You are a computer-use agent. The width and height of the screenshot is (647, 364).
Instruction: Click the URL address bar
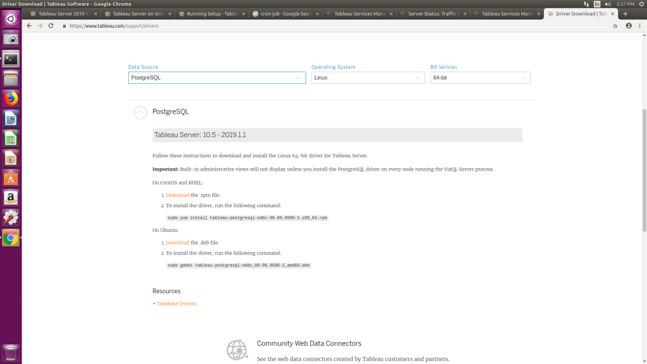click(x=316, y=26)
